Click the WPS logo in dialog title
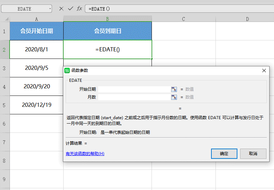Screen dimensions: 274x190 (67, 70)
